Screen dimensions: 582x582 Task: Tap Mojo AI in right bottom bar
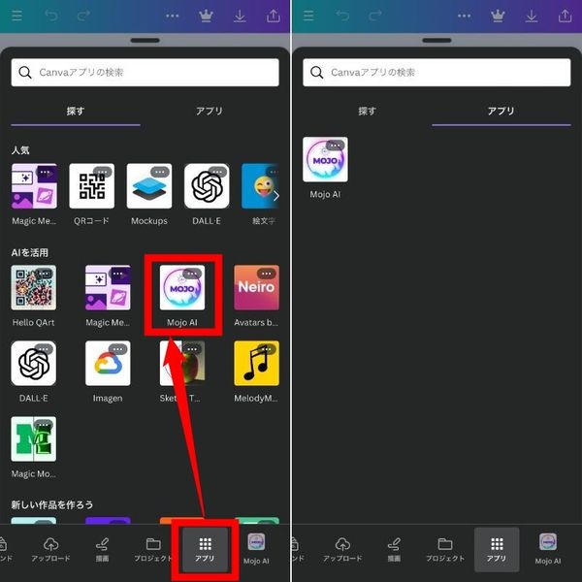[x=548, y=549]
